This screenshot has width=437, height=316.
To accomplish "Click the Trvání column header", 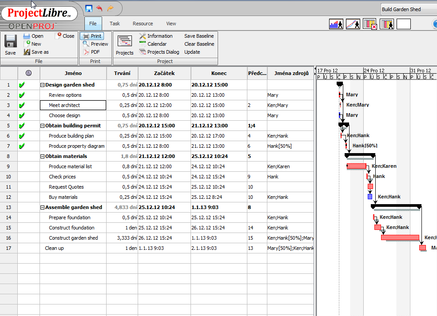I will point(122,73).
